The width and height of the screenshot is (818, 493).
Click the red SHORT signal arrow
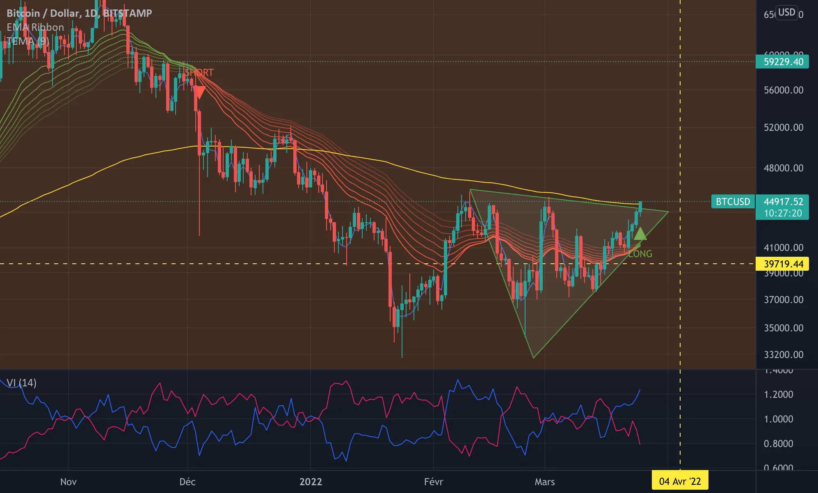click(x=199, y=92)
